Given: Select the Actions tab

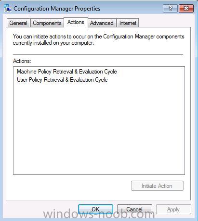Looking at the screenshot, I should [x=76, y=22].
